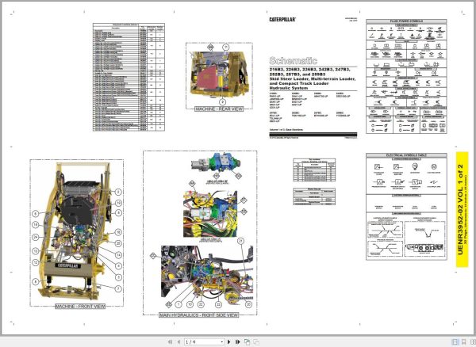Click callout 21 in the right side view

(x=240, y=241)
